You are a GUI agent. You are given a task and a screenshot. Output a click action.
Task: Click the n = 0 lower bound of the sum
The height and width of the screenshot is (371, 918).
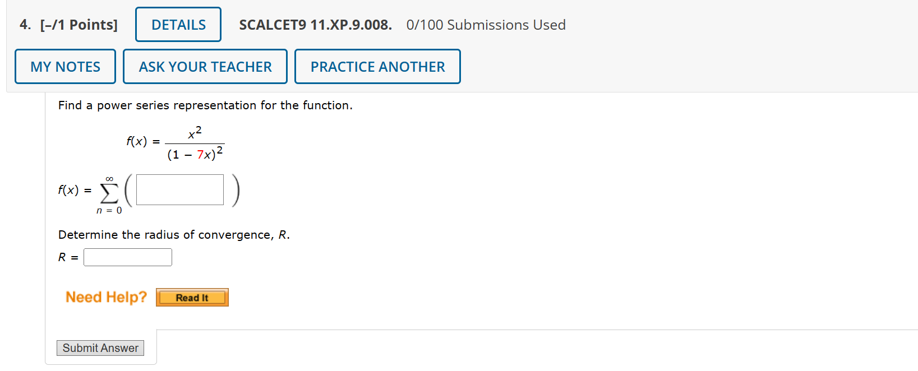coord(108,211)
